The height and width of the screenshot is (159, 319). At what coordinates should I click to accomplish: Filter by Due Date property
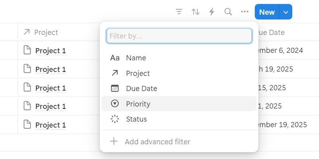[142, 89]
